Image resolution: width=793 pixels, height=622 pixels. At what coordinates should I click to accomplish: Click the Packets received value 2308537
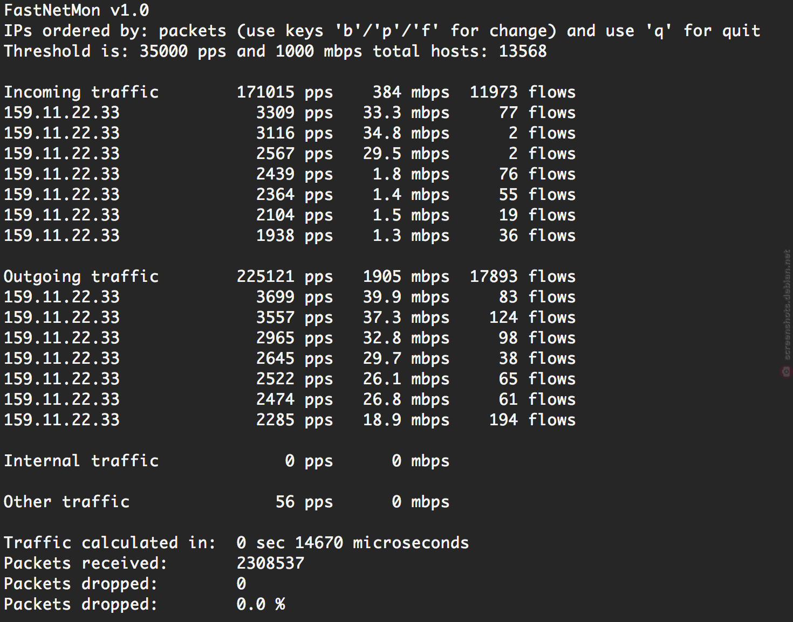pos(271,563)
